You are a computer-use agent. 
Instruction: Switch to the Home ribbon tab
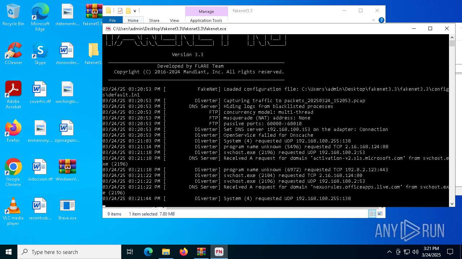point(133,21)
